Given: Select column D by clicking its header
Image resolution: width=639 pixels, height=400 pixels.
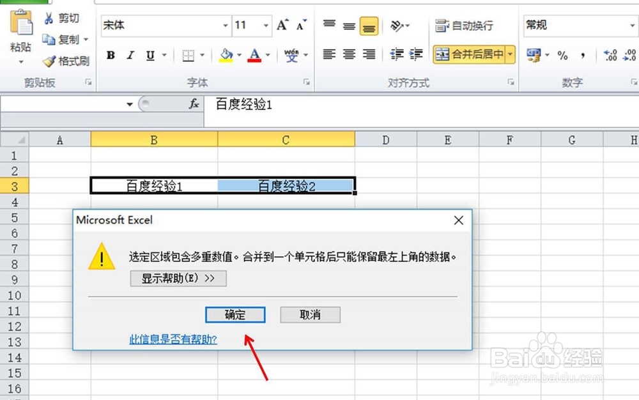Looking at the screenshot, I should click(x=385, y=139).
